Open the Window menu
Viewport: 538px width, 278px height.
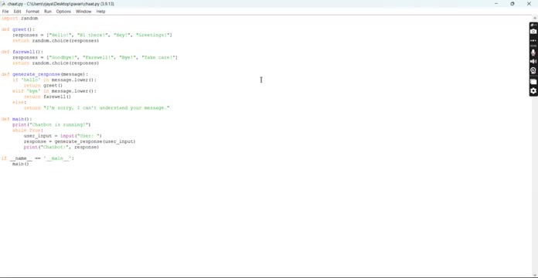point(83,12)
